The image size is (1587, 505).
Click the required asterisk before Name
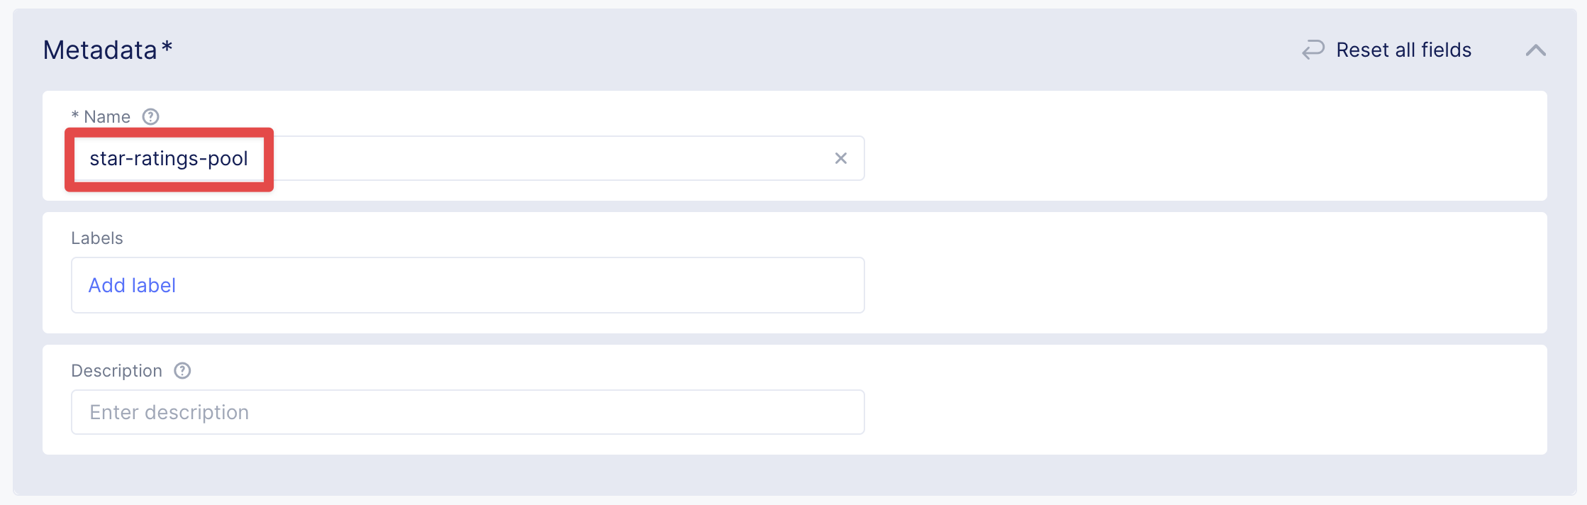[75, 116]
